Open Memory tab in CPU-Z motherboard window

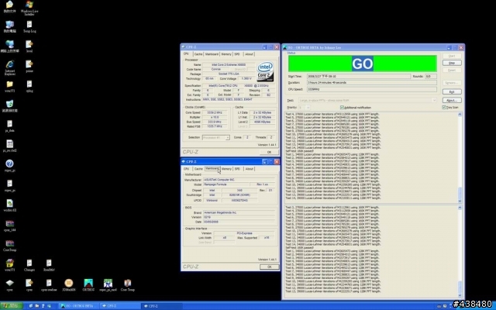(226, 169)
